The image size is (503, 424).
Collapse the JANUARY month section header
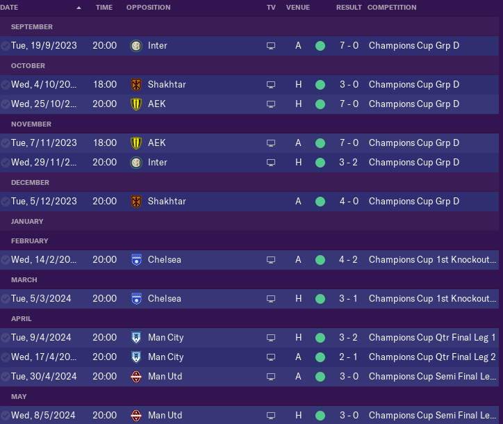pyautogui.click(x=27, y=221)
